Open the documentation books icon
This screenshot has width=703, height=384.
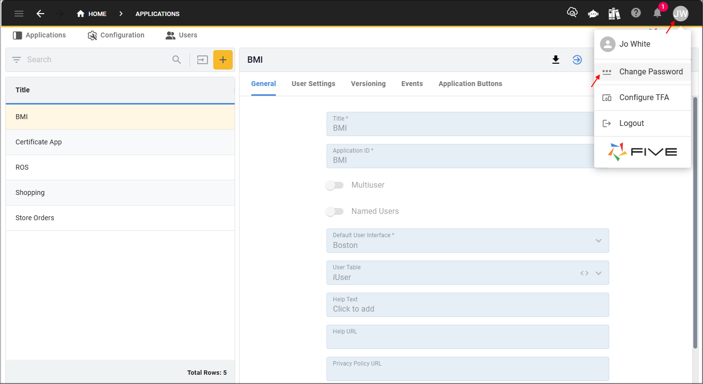615,14
